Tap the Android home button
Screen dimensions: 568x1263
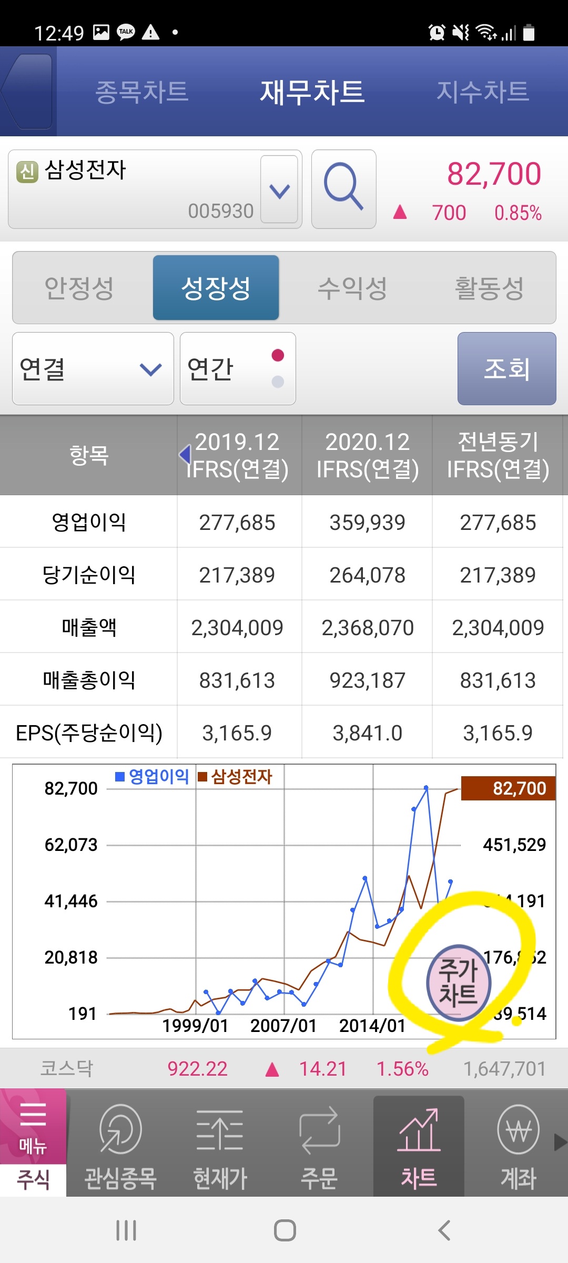click(x=285, y=1230)
